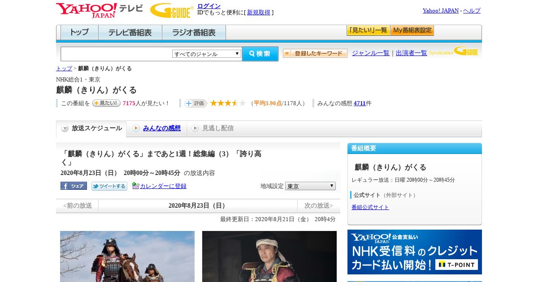Image resolution: width=538 pixels, height=282 pixels.
Task: Click the 見たい! plus button
Action: (x=106, y=103)
